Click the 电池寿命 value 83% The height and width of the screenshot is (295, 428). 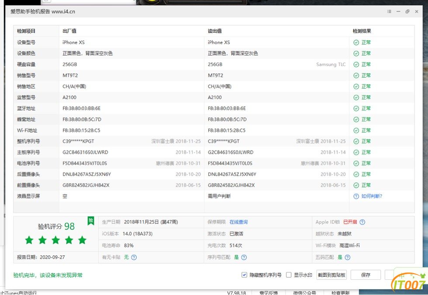tap(128, 246)
